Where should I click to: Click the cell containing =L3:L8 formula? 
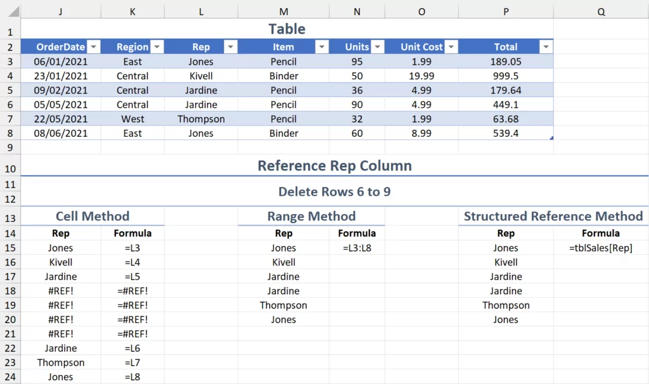[357, 248]
